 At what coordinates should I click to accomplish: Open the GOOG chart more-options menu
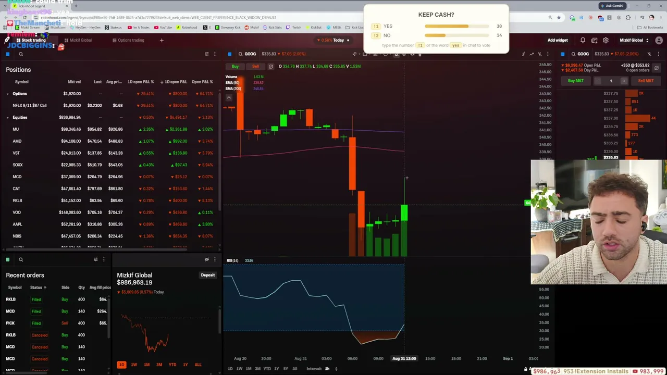click(547, 54)
